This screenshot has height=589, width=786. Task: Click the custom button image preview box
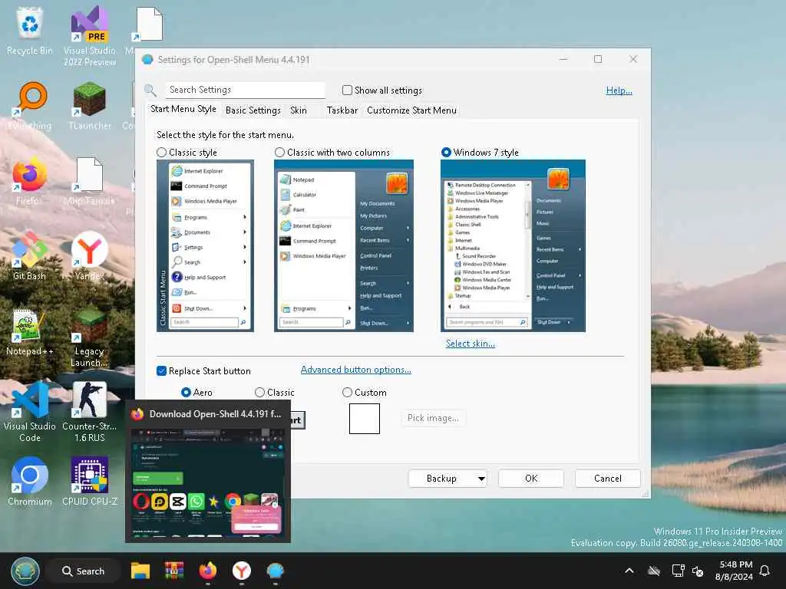365,419
